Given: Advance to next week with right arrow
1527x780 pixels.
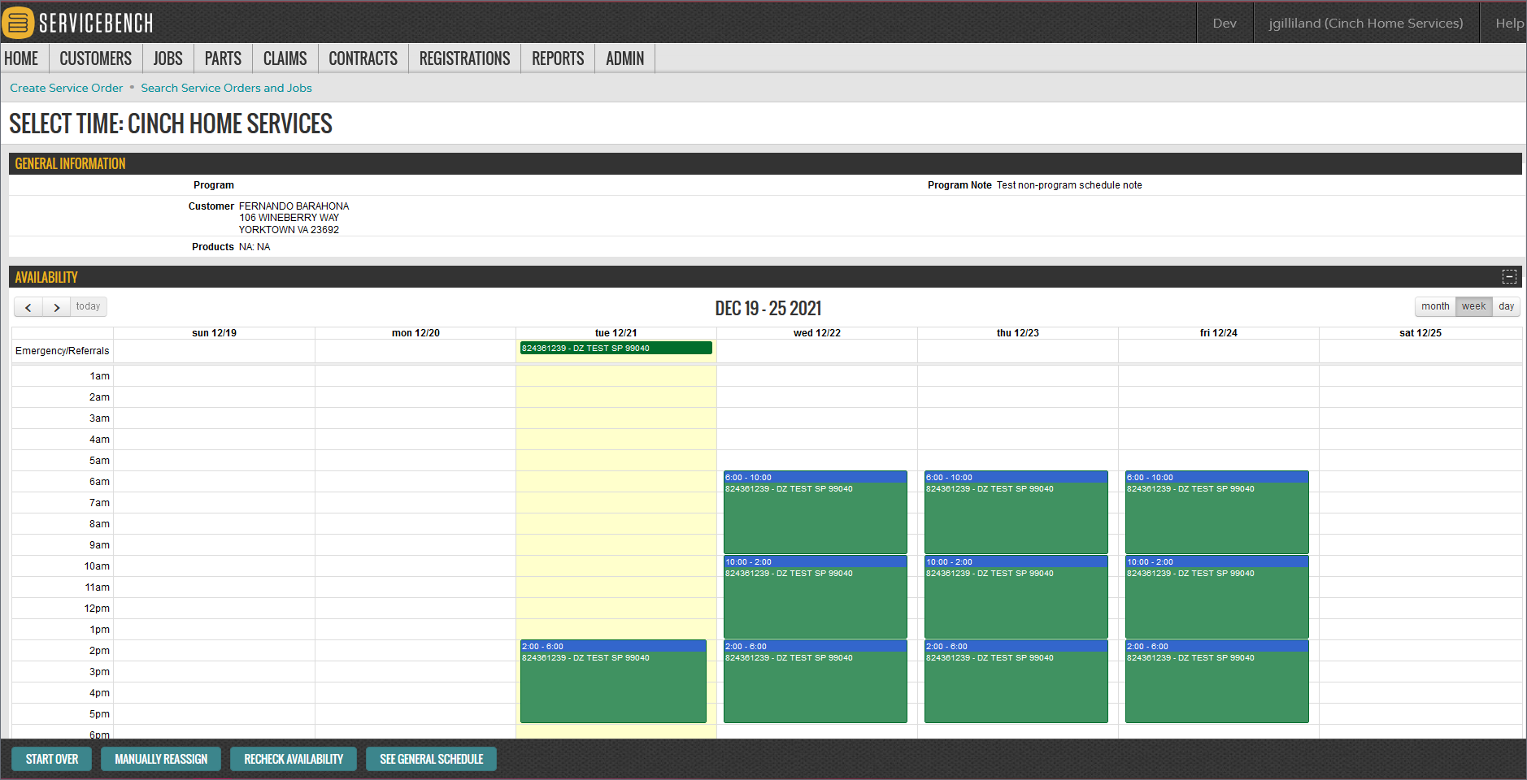Looking at the screenshot, I should (56, 307).
